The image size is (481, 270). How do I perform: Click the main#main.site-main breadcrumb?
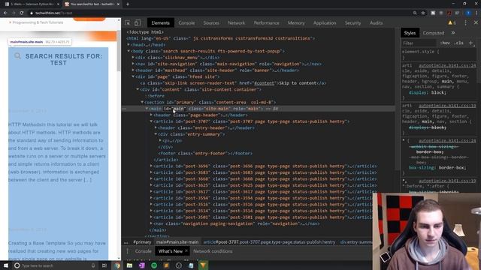pos(177,242)
